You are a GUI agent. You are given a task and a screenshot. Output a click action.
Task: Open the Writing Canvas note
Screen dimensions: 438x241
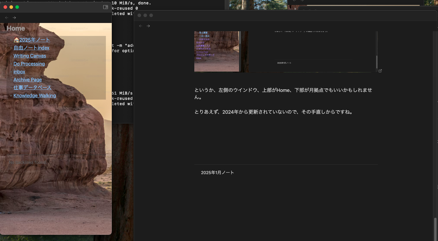coord(30,56)
